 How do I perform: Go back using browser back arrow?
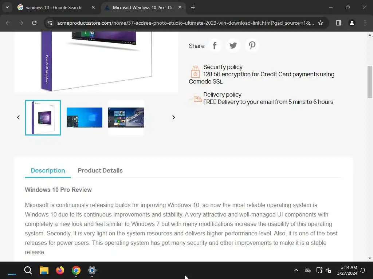[8, 23]
